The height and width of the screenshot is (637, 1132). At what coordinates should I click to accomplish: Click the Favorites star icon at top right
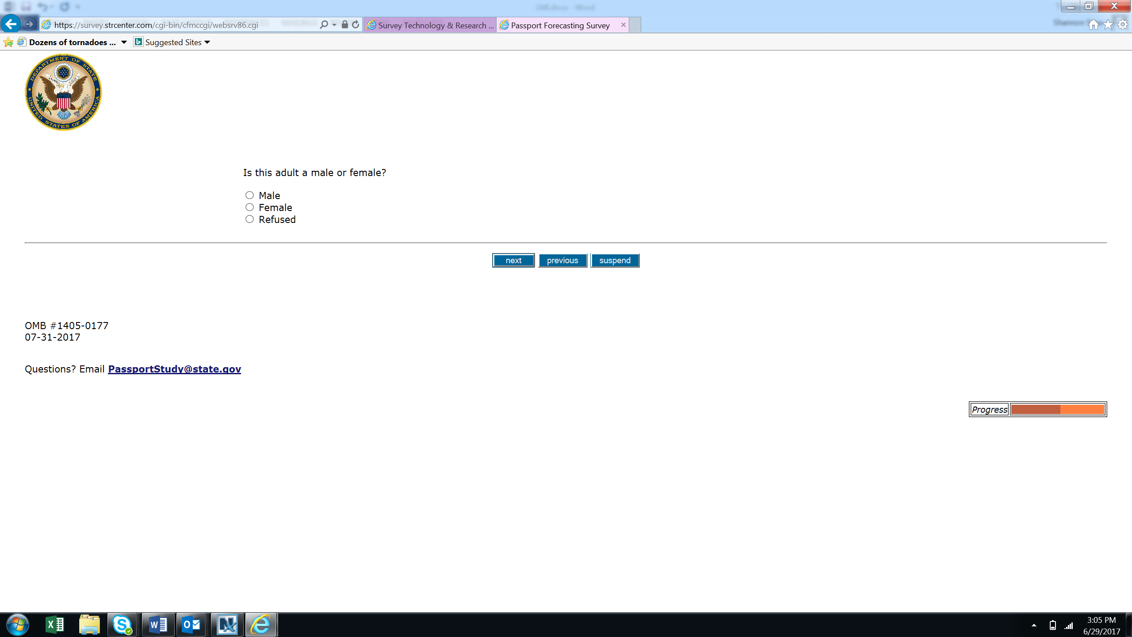coord(1108,25)
